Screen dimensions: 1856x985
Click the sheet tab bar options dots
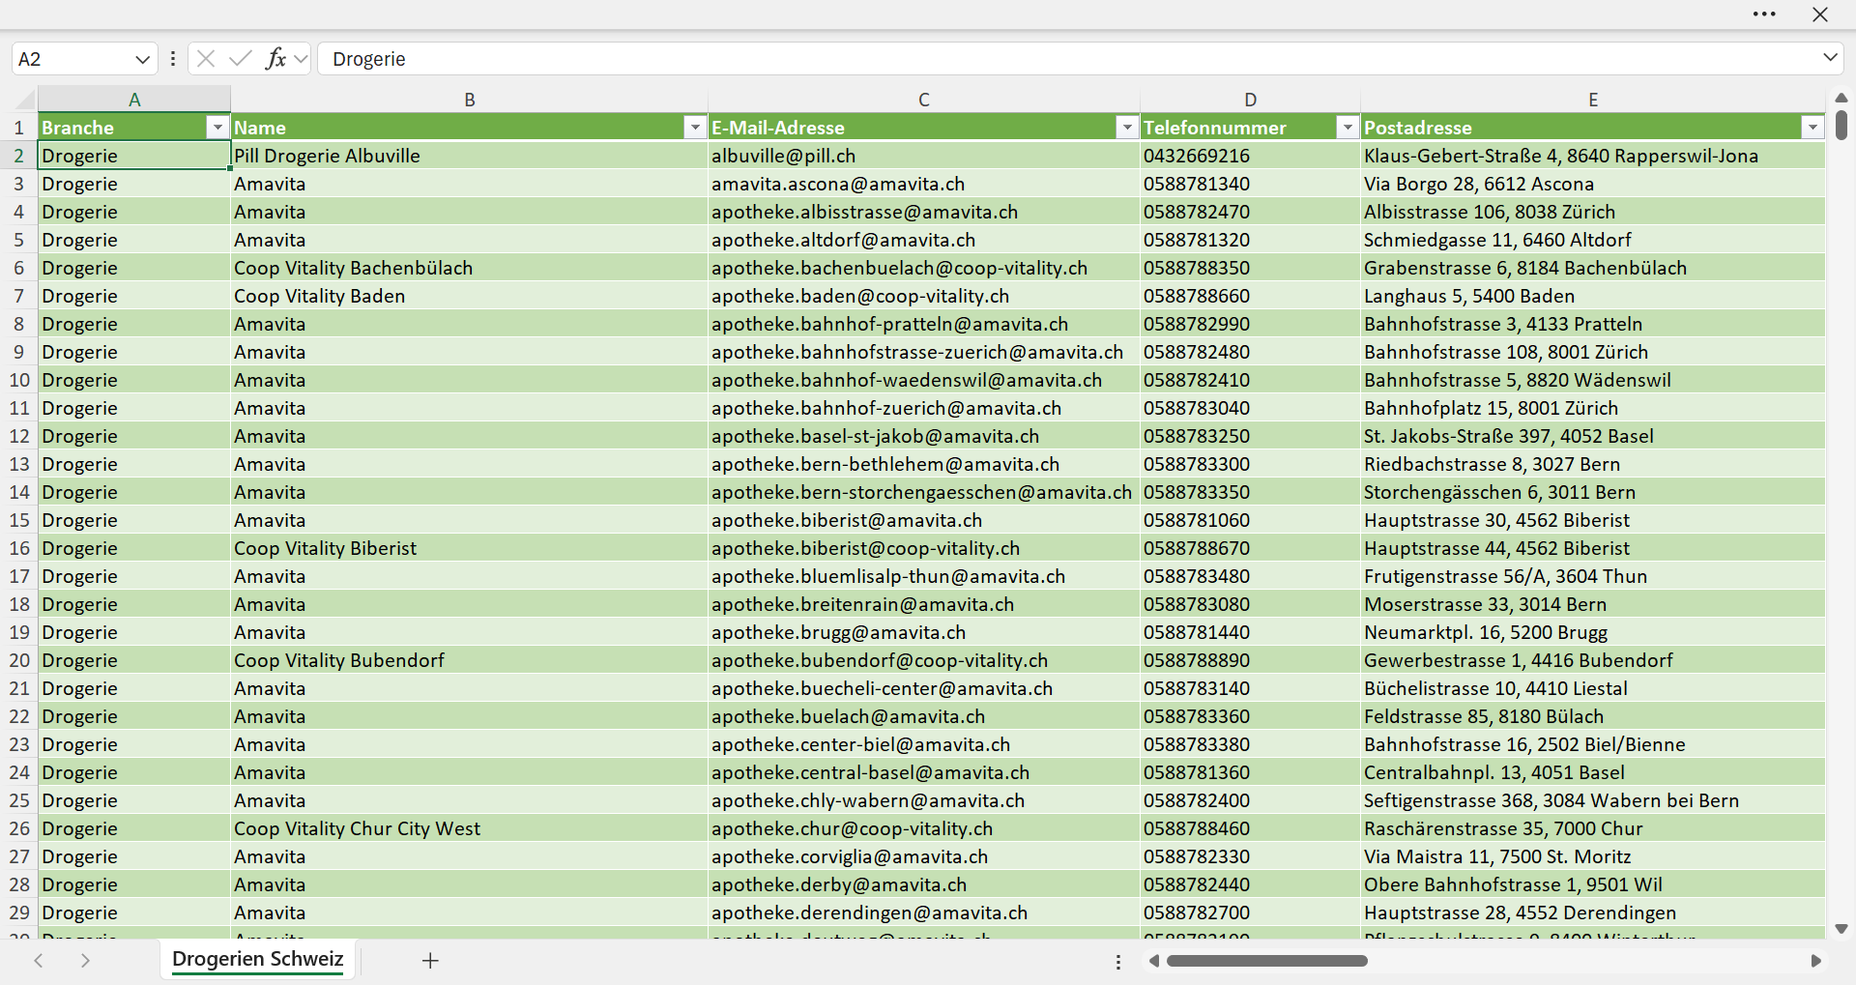(1118, 962)
